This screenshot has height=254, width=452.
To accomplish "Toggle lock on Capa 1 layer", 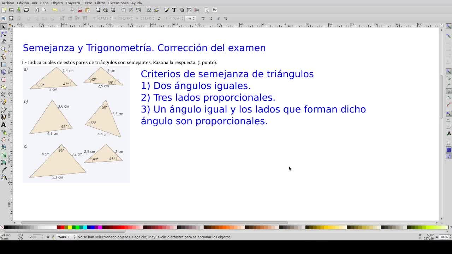I will click(53, 237).
